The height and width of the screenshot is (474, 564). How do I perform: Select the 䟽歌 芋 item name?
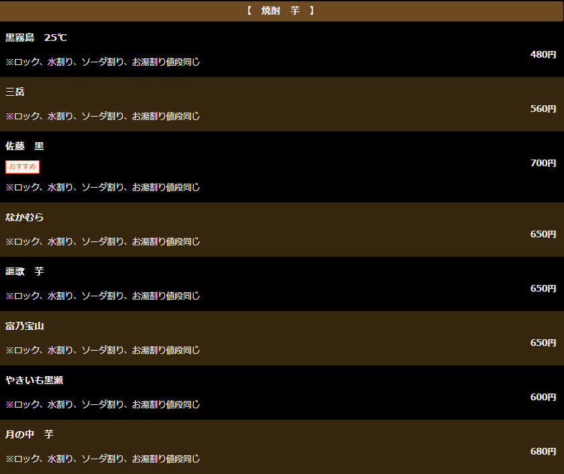[24, 272]
